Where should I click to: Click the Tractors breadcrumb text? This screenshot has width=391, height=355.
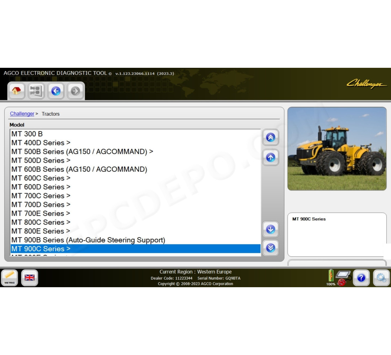(50, 114)
